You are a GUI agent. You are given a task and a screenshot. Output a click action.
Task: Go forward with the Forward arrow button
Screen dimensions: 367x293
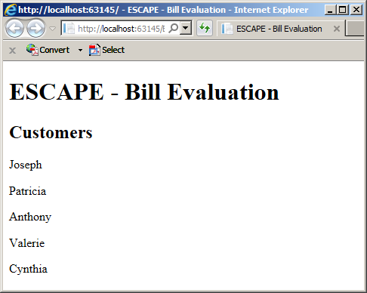pos(36,29)
